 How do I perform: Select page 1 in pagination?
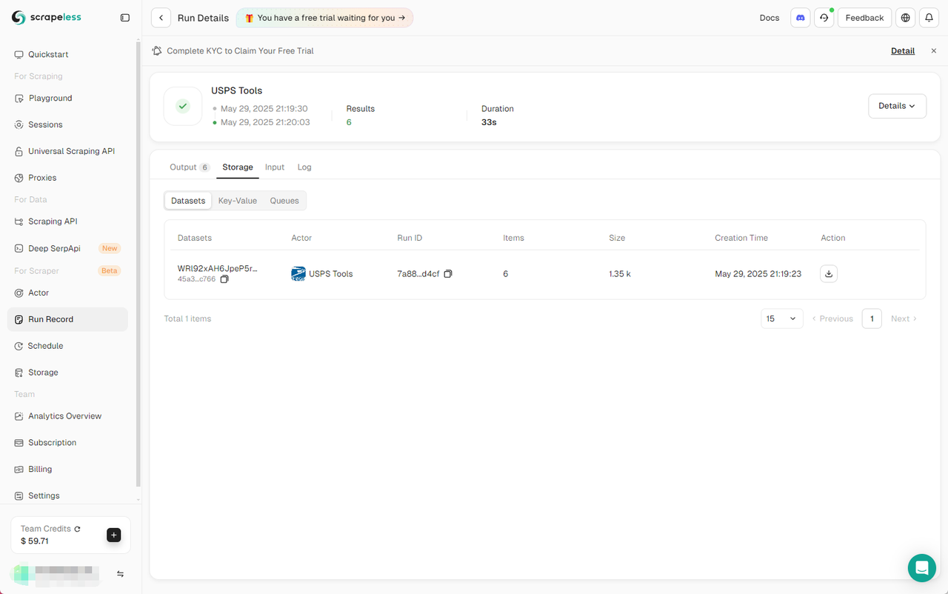pos(872,318)
